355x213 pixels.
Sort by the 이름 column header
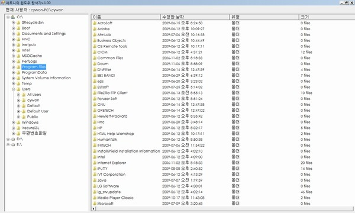[x=125, y=17]
